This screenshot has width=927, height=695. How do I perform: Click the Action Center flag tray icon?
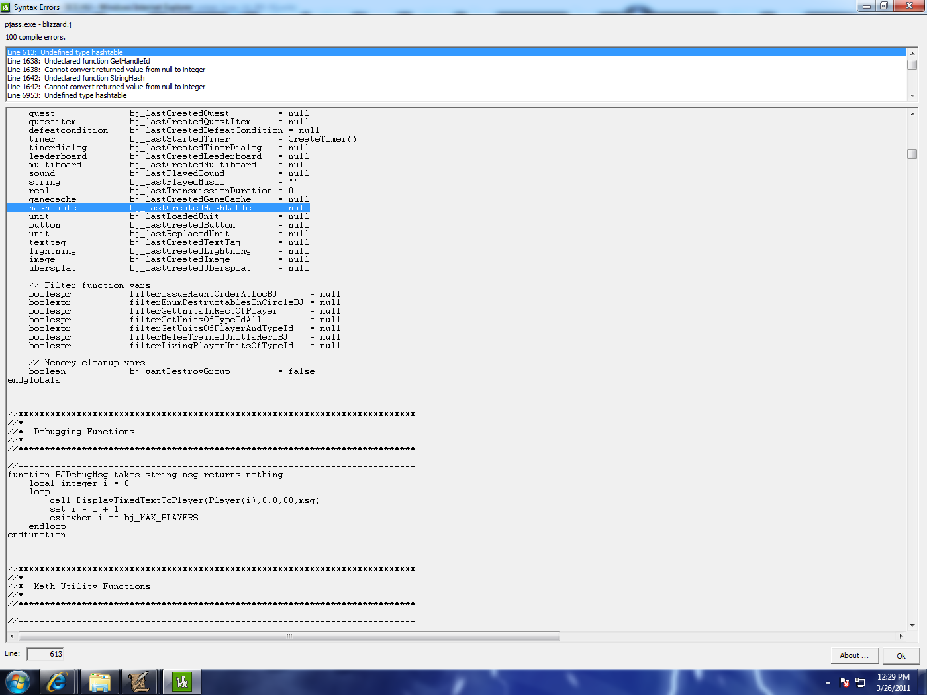click(x=844, y=682)
